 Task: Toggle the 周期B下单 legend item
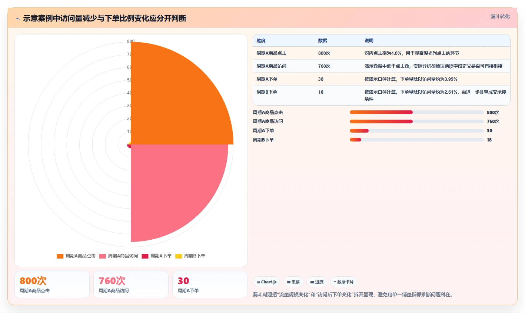click(190, 256)
